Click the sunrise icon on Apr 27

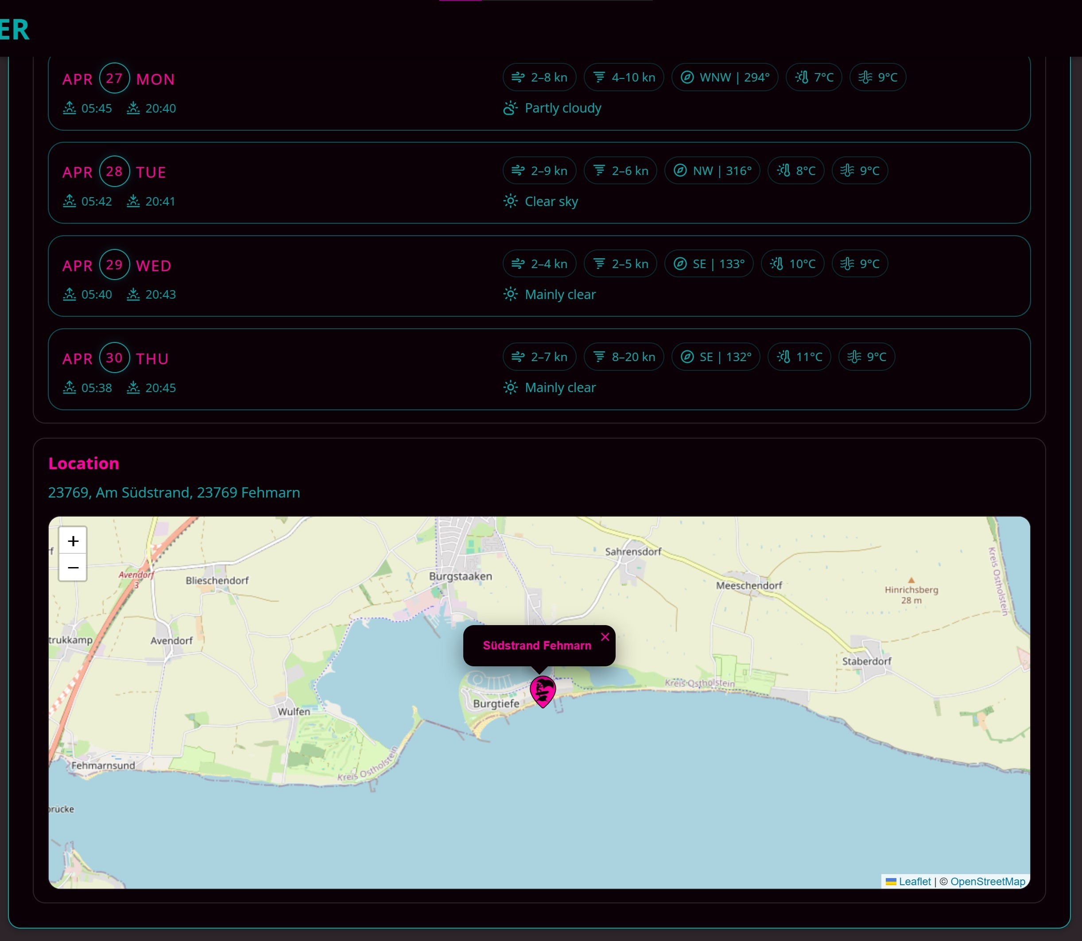[x=69, y=108]
